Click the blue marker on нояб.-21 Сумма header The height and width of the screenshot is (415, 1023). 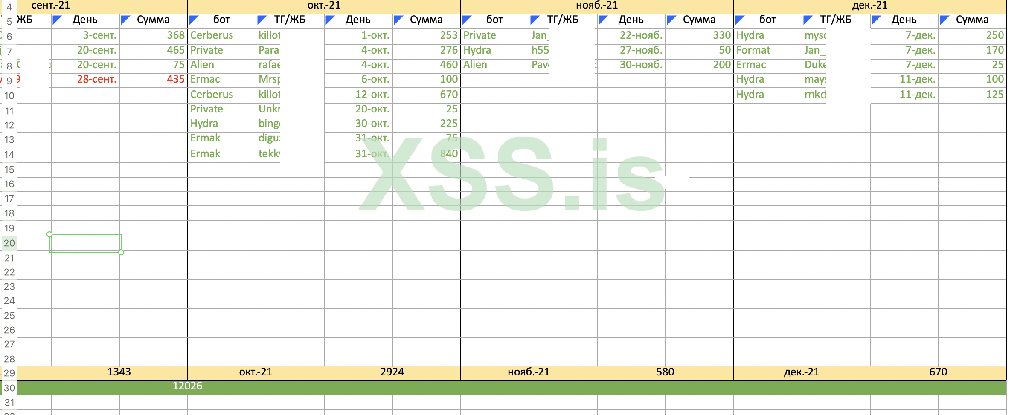(671, 20)
